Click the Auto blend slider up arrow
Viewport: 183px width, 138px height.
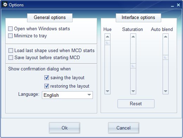pos(165,37)
